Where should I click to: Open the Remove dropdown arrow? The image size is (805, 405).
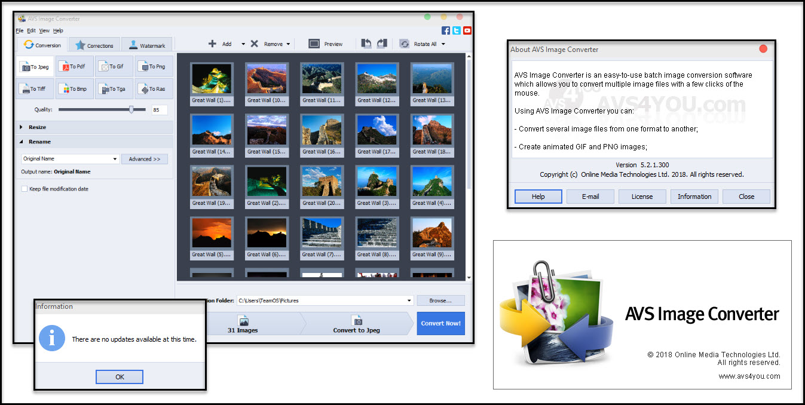pos(288,44)
